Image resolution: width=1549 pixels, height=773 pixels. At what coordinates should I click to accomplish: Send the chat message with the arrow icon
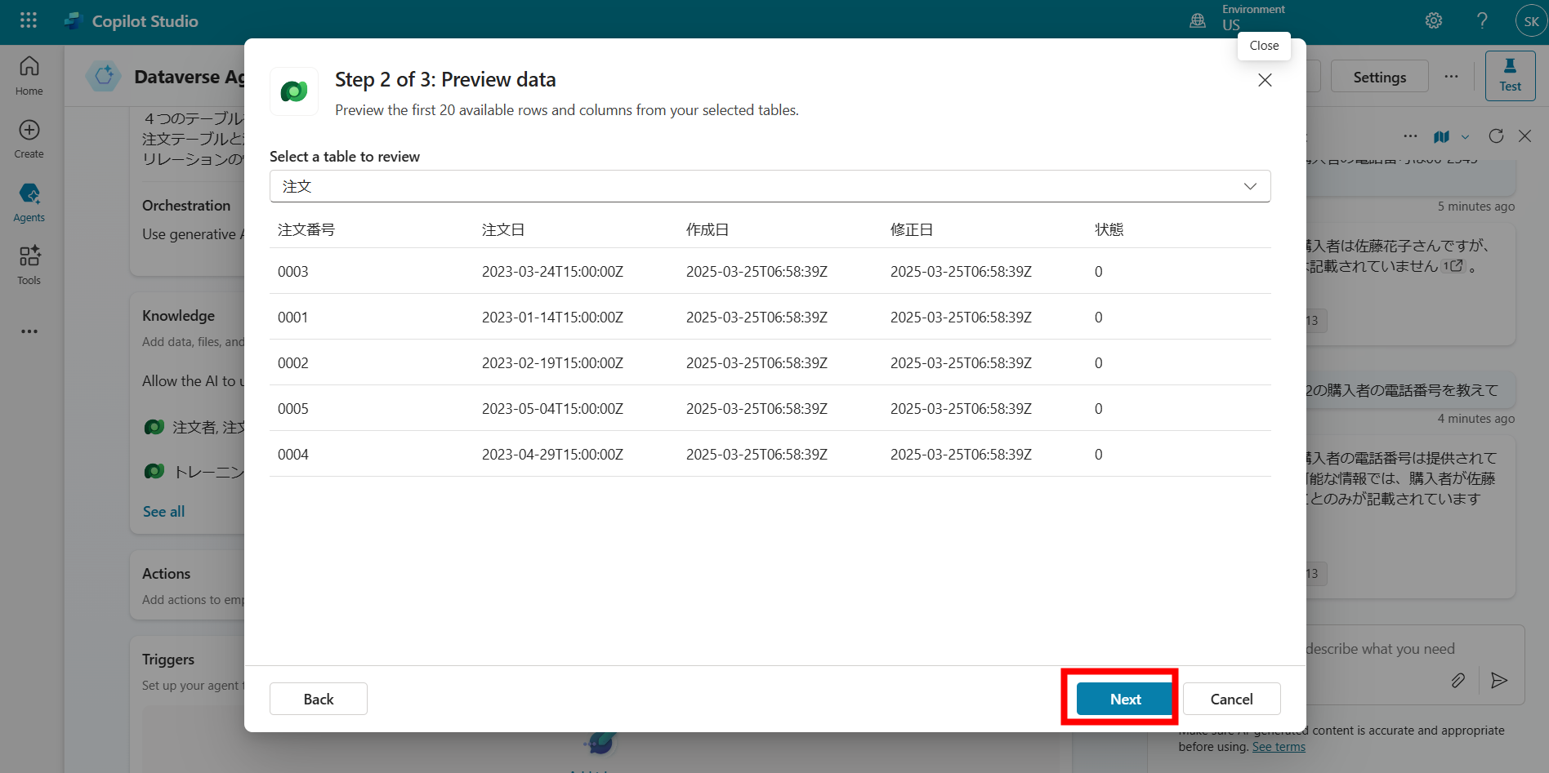click(1500, 680)
